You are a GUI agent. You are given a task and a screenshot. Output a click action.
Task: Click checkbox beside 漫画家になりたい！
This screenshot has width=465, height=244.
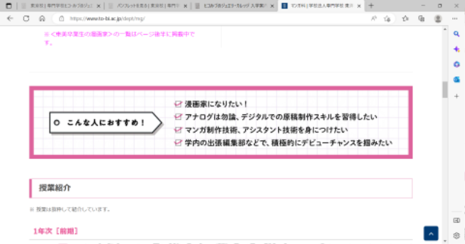[x=178, y=105]
